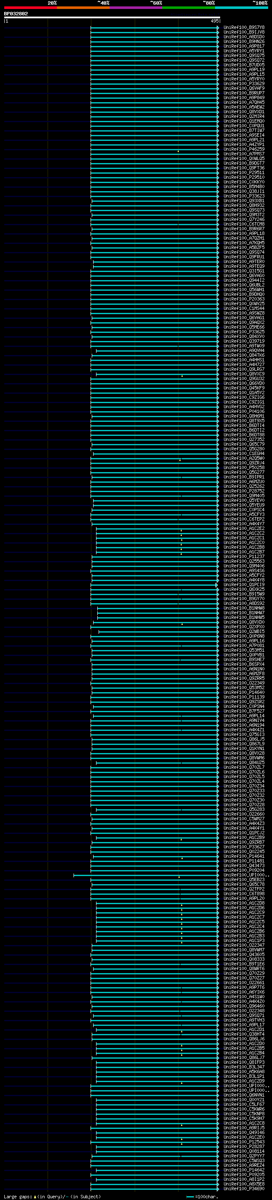Select hit UniRef100_C5LF67

pos(244,1105)
